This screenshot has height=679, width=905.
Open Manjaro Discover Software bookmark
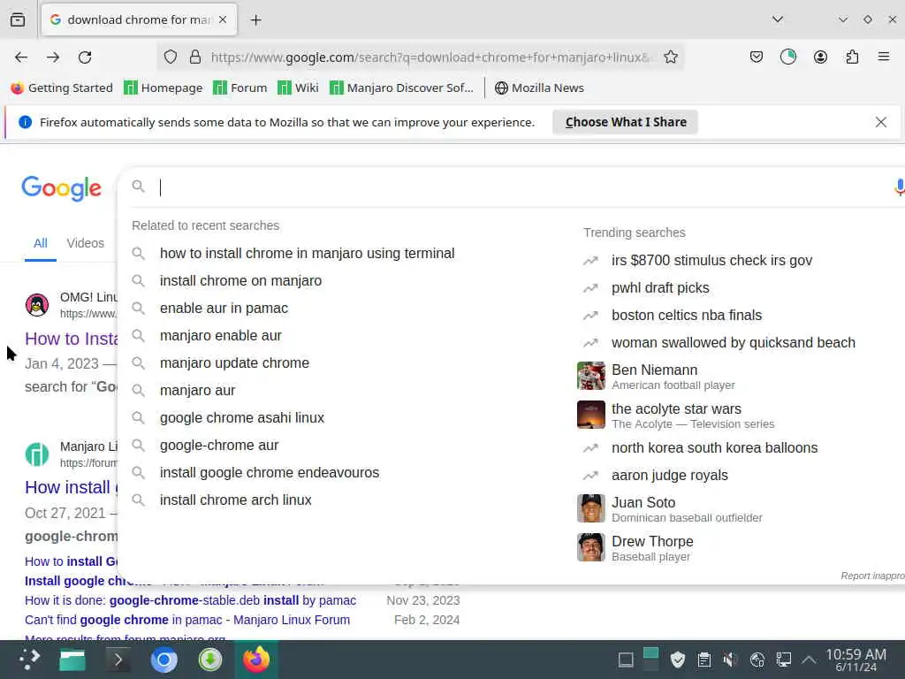point(401,88)
